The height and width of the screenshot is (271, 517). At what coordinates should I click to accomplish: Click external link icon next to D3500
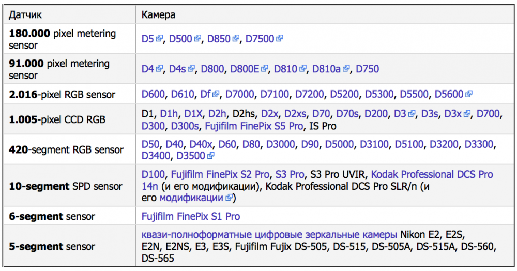[211, 155]
